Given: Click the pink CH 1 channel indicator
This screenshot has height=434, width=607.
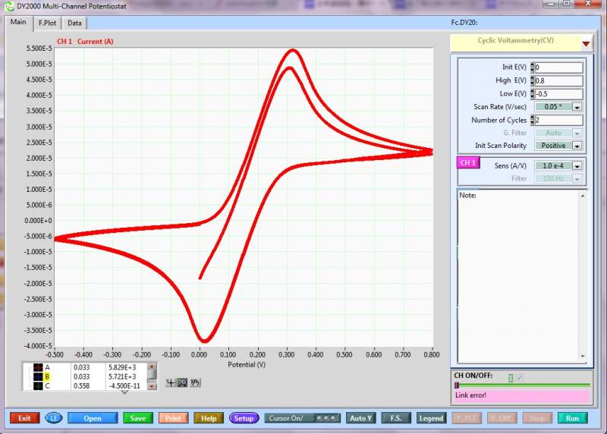Looking at the screenshot, I should 468,162.
